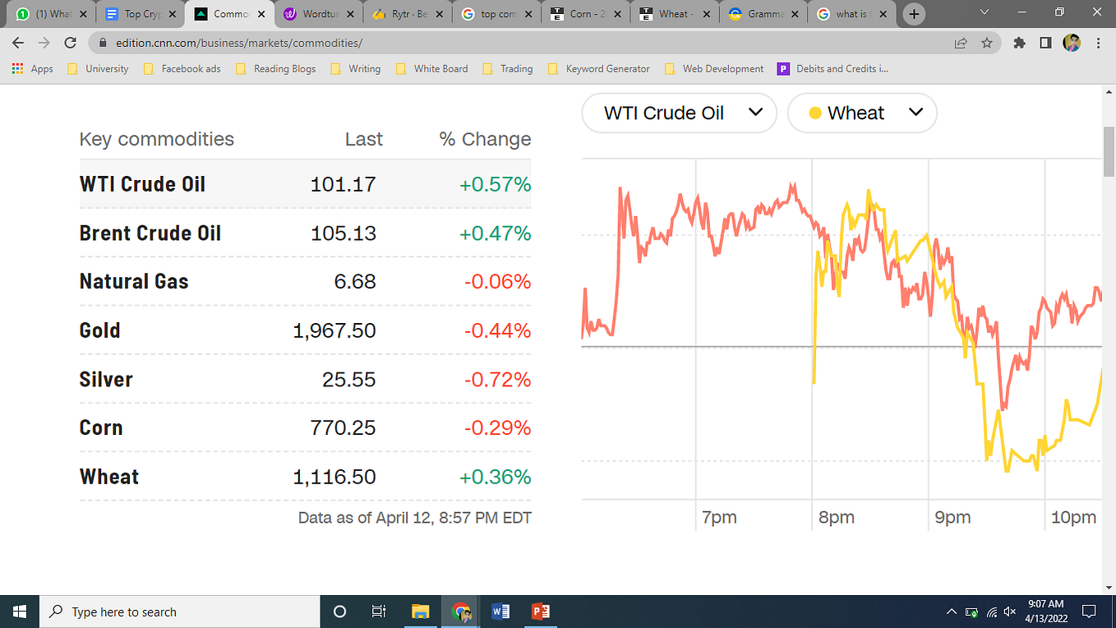The image size is (1116, 628).
Task: Open the Trading bookmarks folder
Action: tap(508, 69)
